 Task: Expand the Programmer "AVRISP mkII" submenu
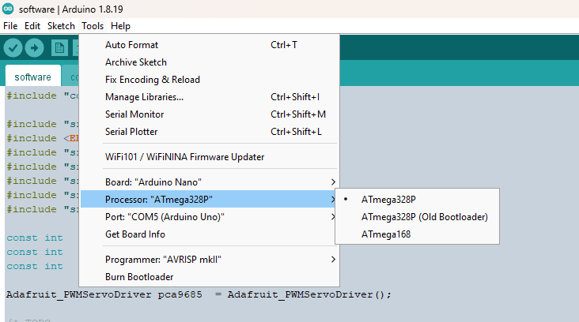pos(210,260)
